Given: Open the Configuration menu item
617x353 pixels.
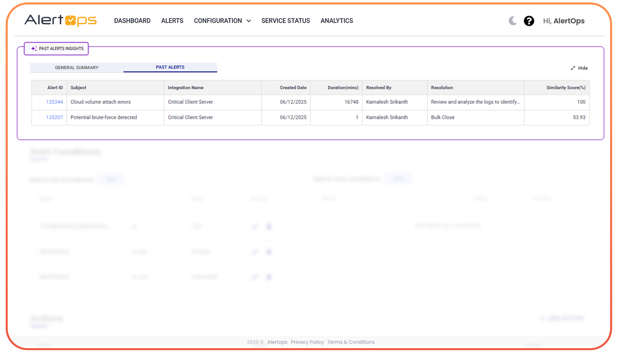Looking at the screenshot, I should click(x=218, y=21).
